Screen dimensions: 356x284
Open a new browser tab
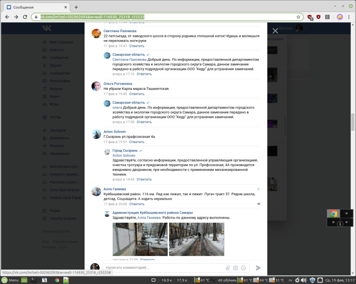[76, 7]
